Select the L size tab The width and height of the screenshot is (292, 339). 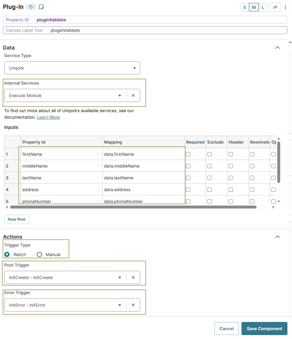point(262,7)
